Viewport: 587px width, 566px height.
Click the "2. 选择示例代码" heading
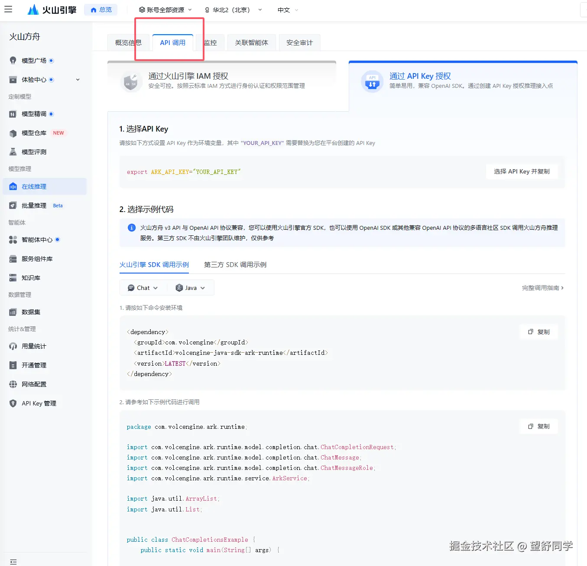tap(146, 209)
